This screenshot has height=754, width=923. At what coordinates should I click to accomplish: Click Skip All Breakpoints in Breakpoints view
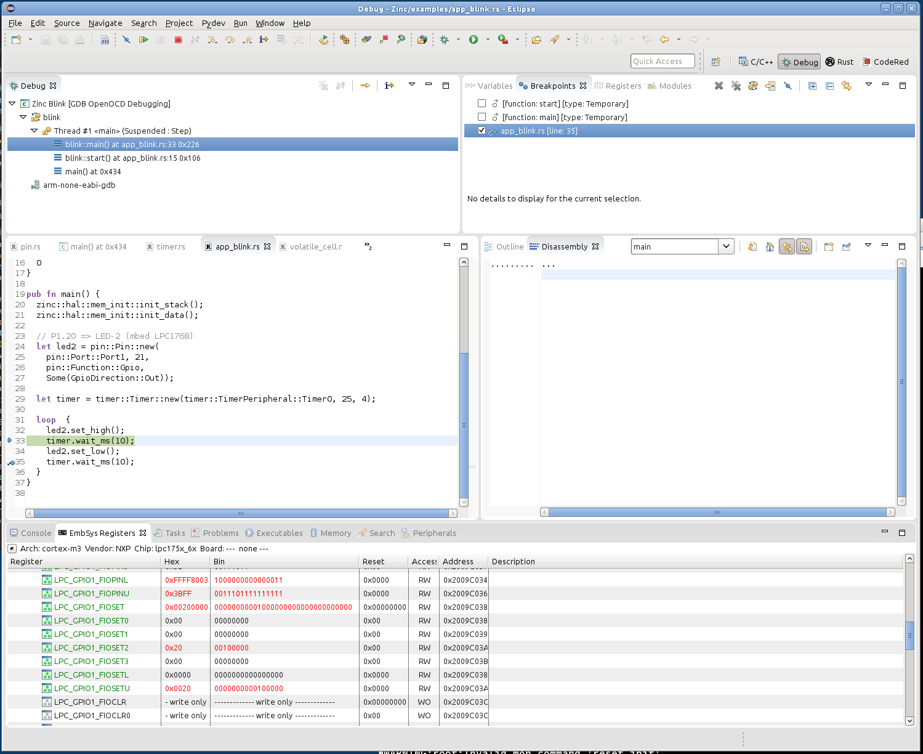coord(788,86)
